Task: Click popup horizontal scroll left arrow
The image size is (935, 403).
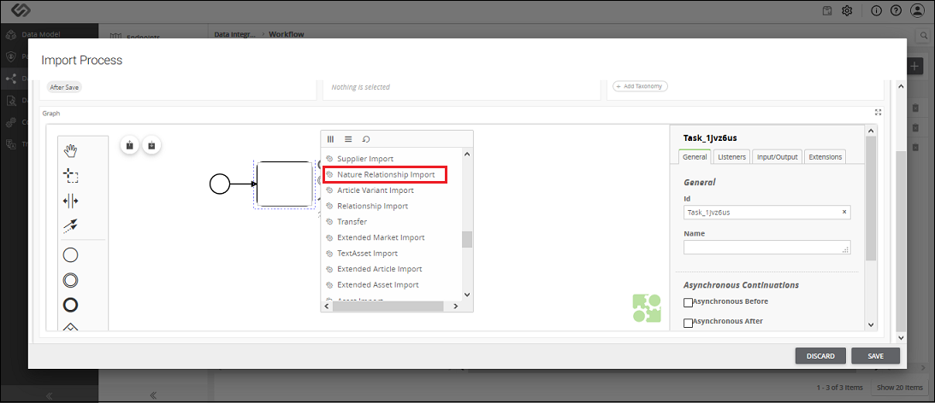Action: [326, 306]
